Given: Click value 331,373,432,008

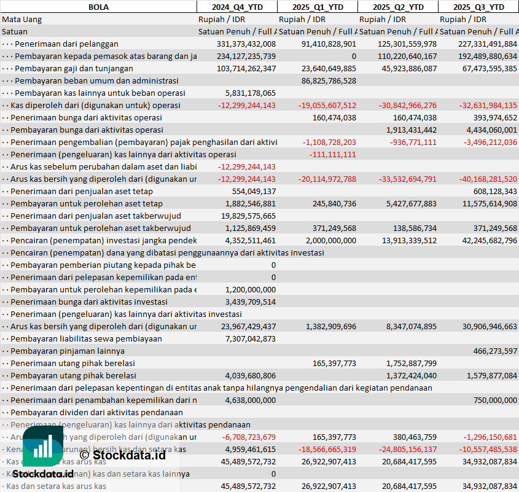Looking at the screenshot, I should coord(246,44).
